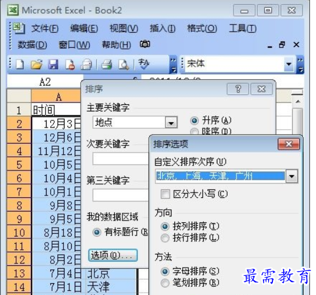Screen dimensions: 316x295
Task: Maximize the Microsoft Excel window
Action: (x=268, y=11)
